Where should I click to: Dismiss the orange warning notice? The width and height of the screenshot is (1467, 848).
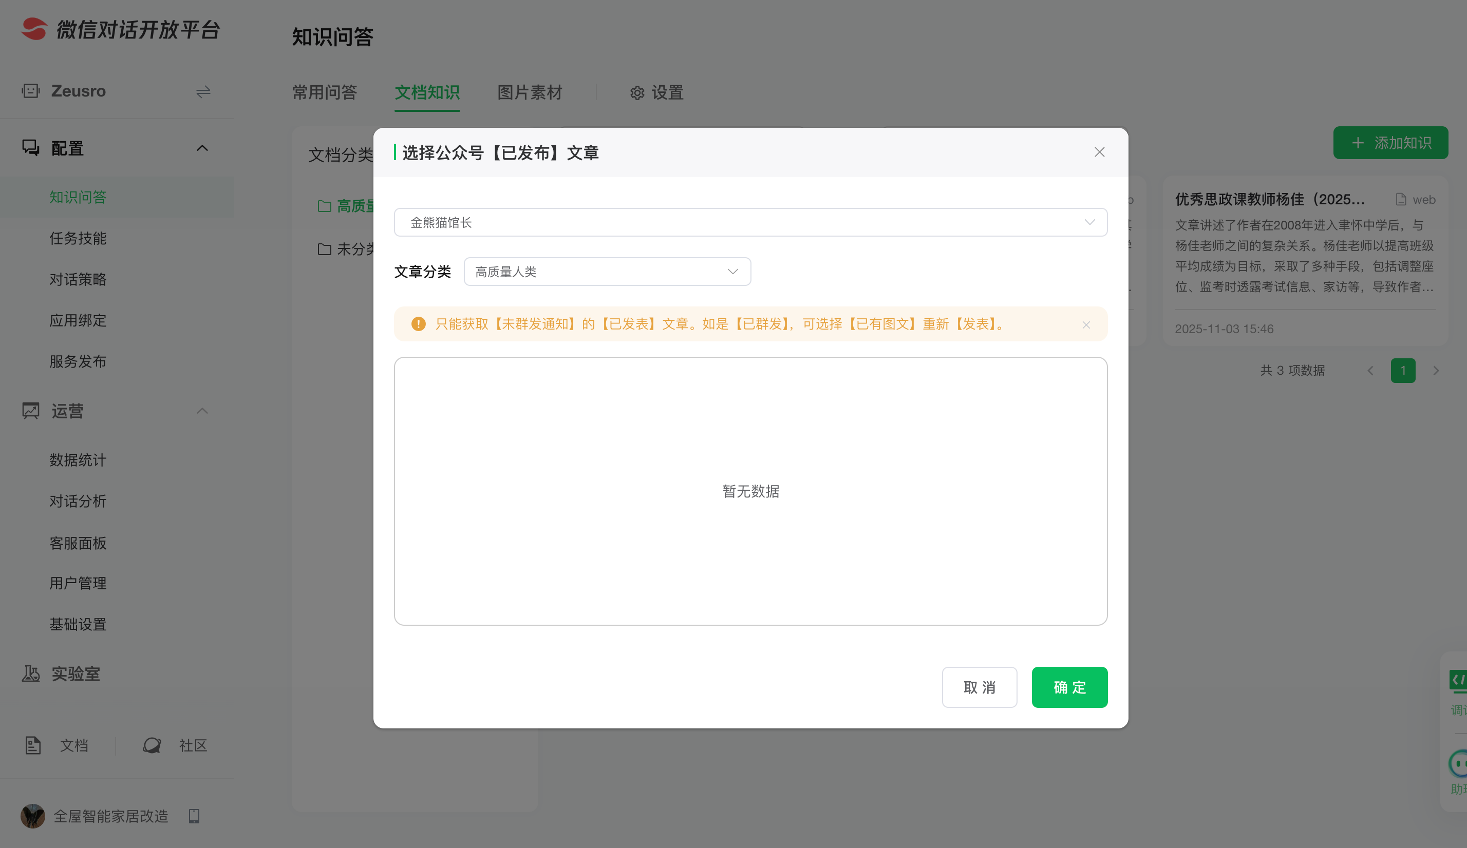(x=1086, y=324)
